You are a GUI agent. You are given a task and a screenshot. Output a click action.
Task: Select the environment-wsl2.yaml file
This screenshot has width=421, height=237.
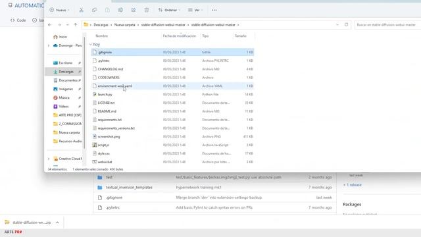172,86
